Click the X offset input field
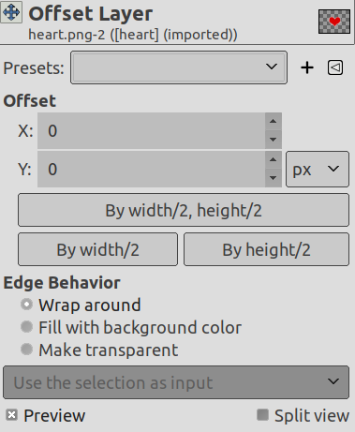This screenshot has width=355, height=432. point(152,131)
